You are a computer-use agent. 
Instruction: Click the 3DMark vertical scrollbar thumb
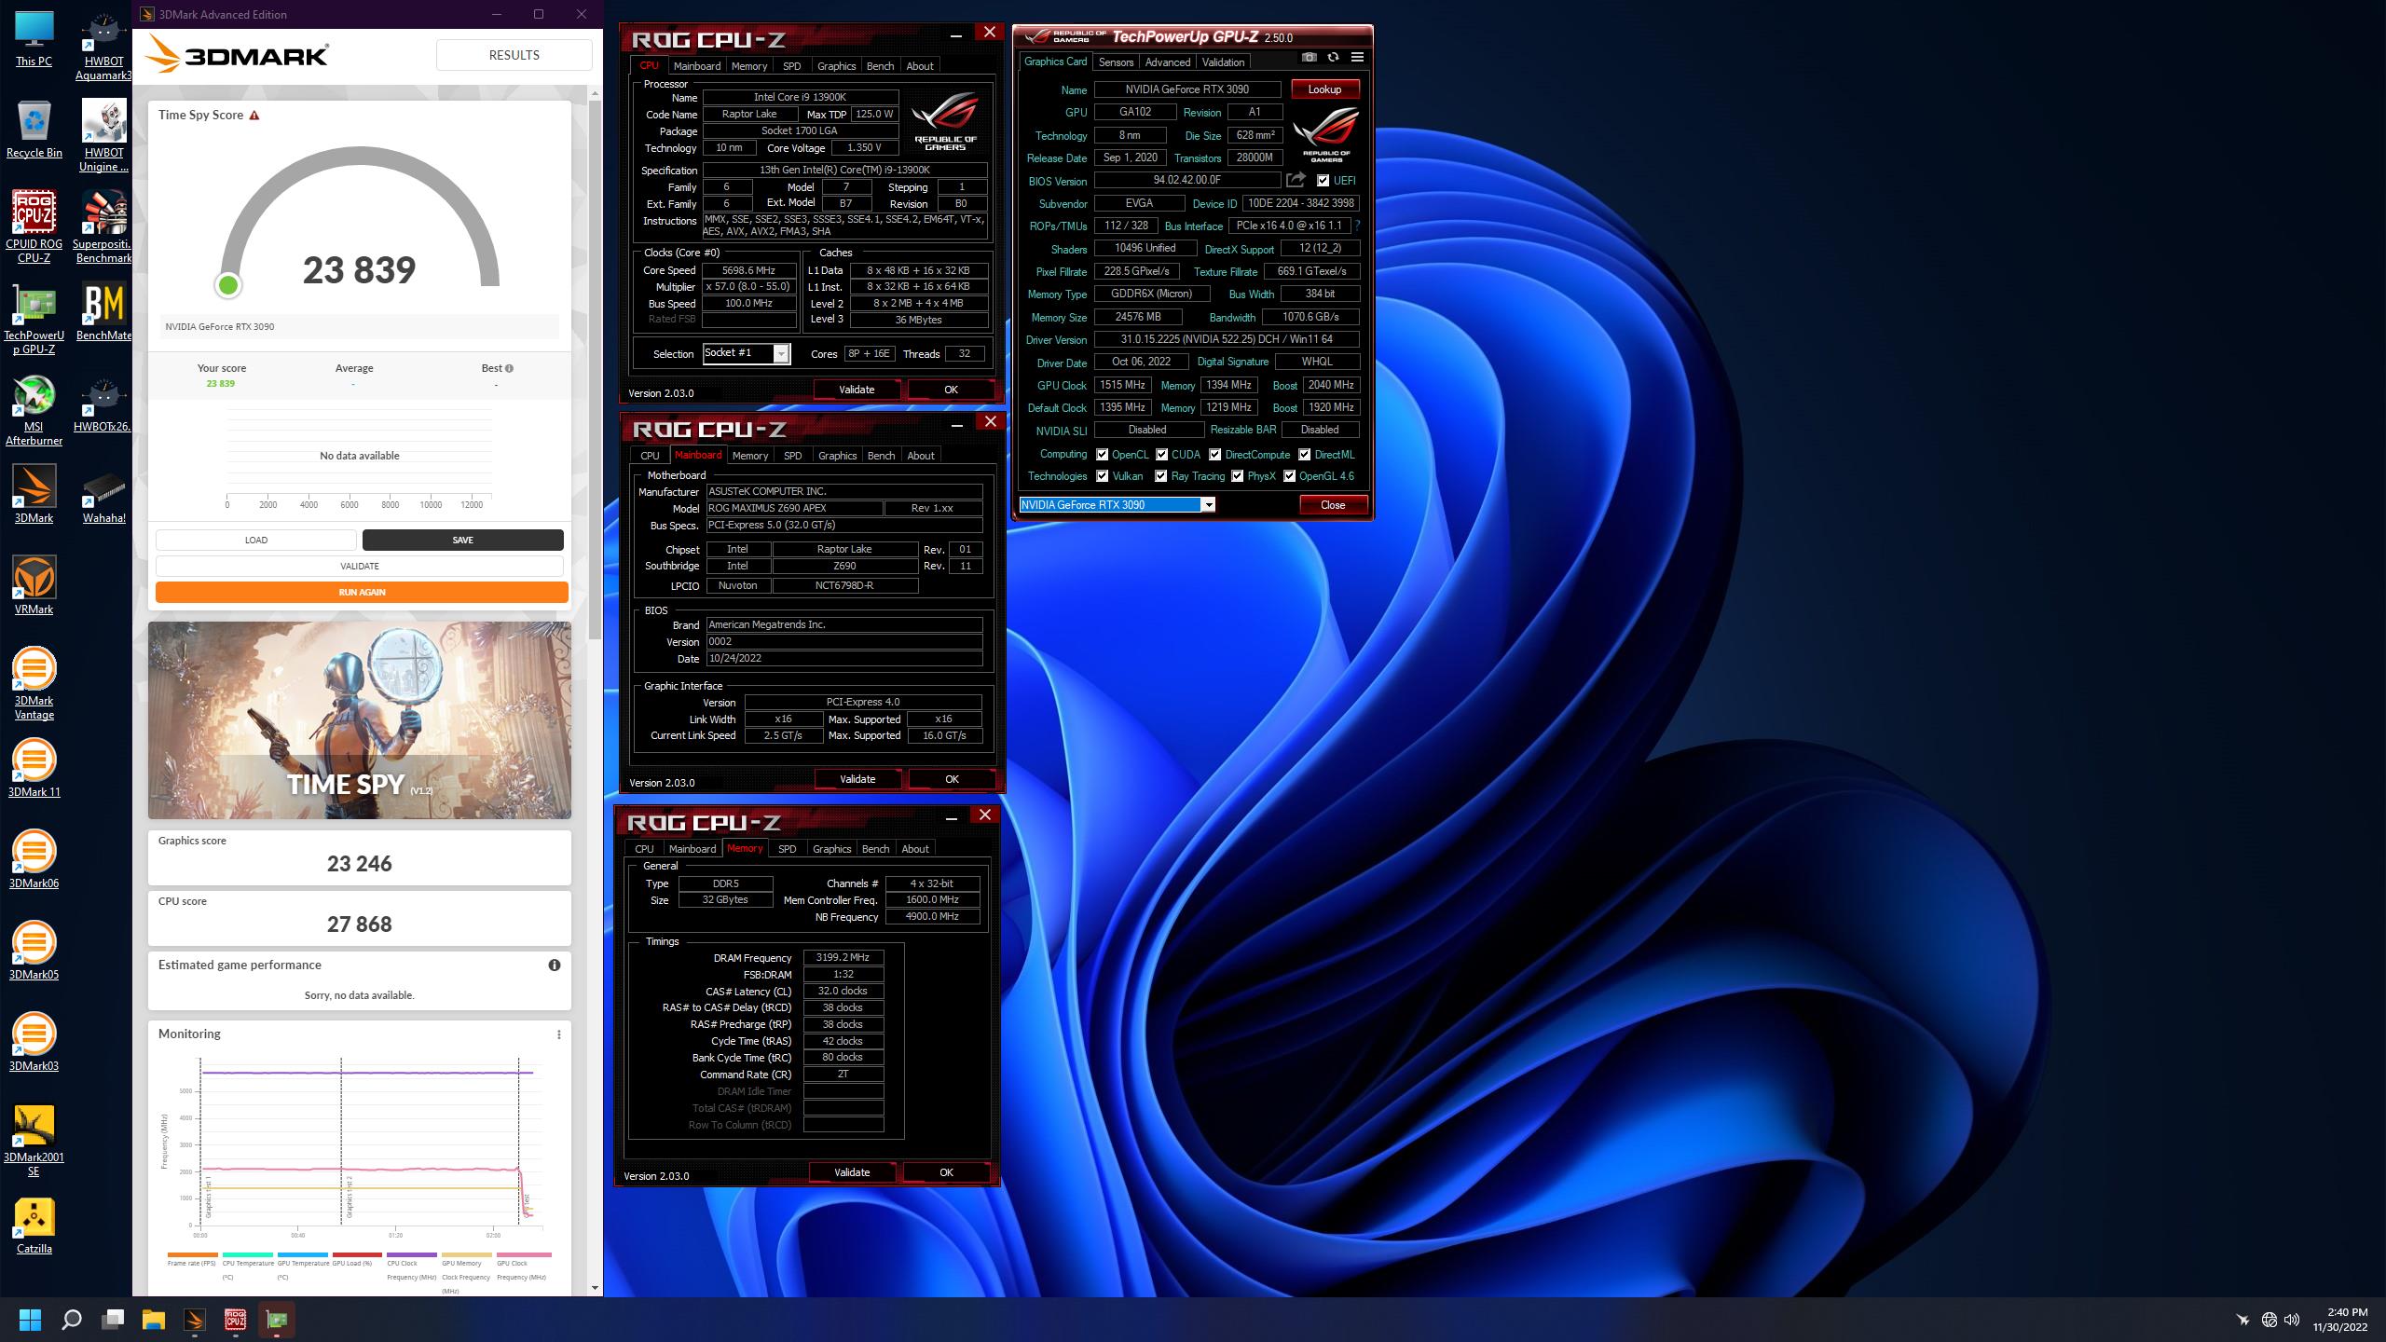[596, 371]
